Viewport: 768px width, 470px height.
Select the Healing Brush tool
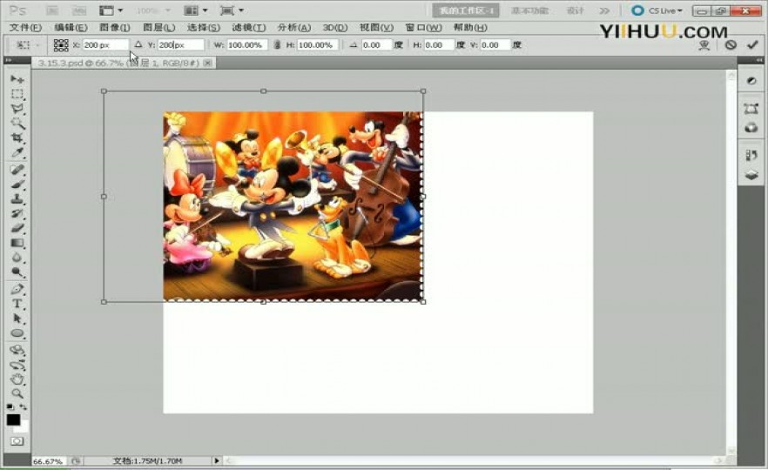[x=17, y=170]
